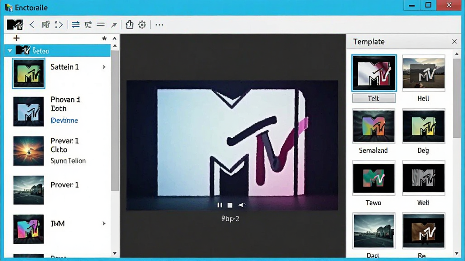Select the Hell template thumbnail
465x261 pixels.
click(x=424, y=73)
